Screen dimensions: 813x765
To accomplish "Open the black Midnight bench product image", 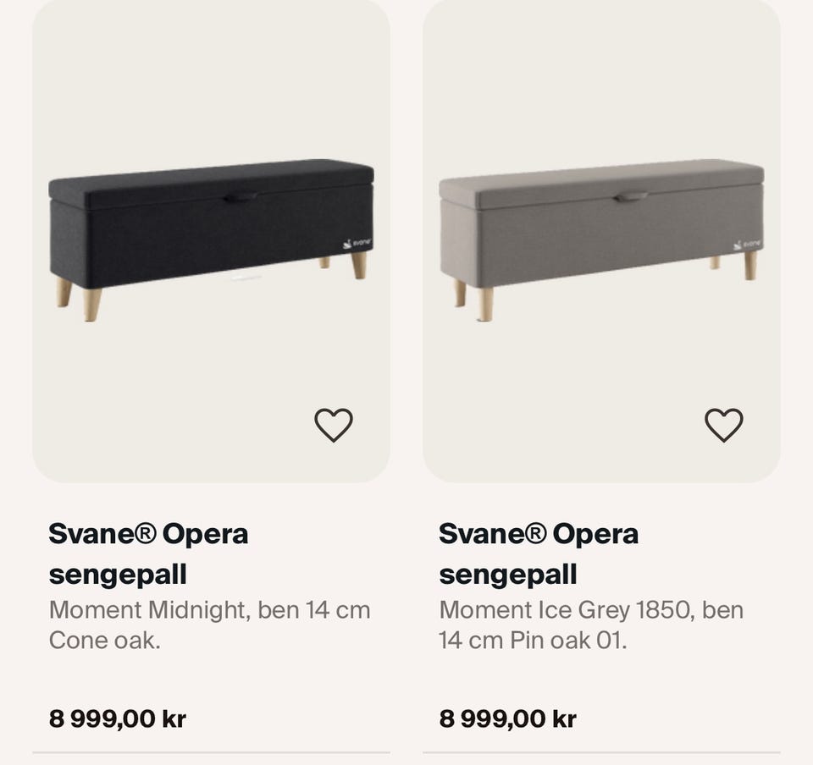I will (211, 239).
